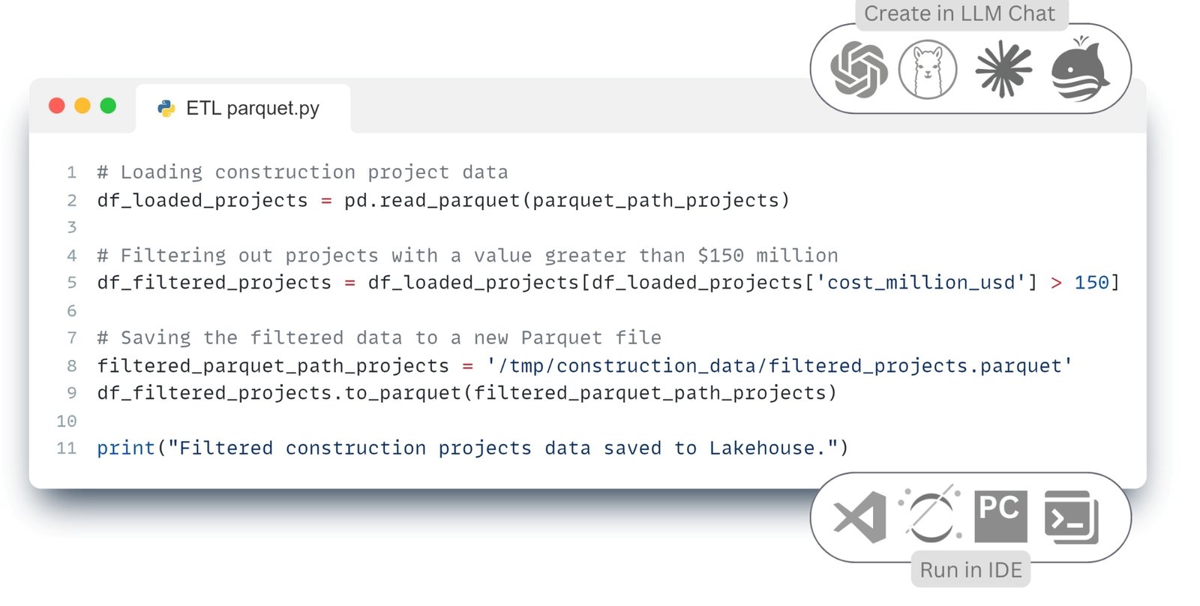This screenshot has width=1200, height=606.
Task: Click the Python logo in the file tab
Action: (166, 109)
